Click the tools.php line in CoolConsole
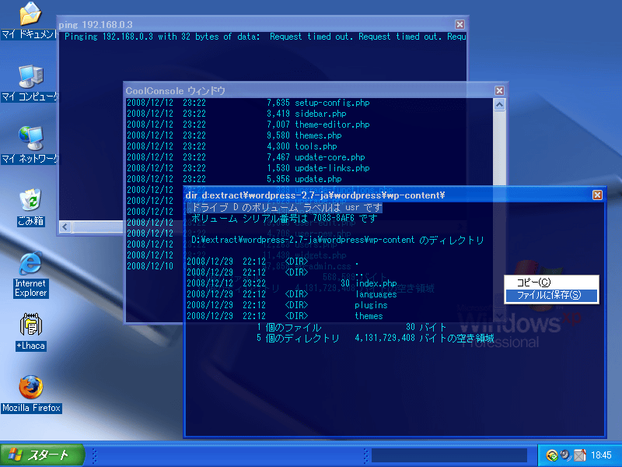Image resolution: width=622 pixels, height=467 pixels. pos(232,146)
